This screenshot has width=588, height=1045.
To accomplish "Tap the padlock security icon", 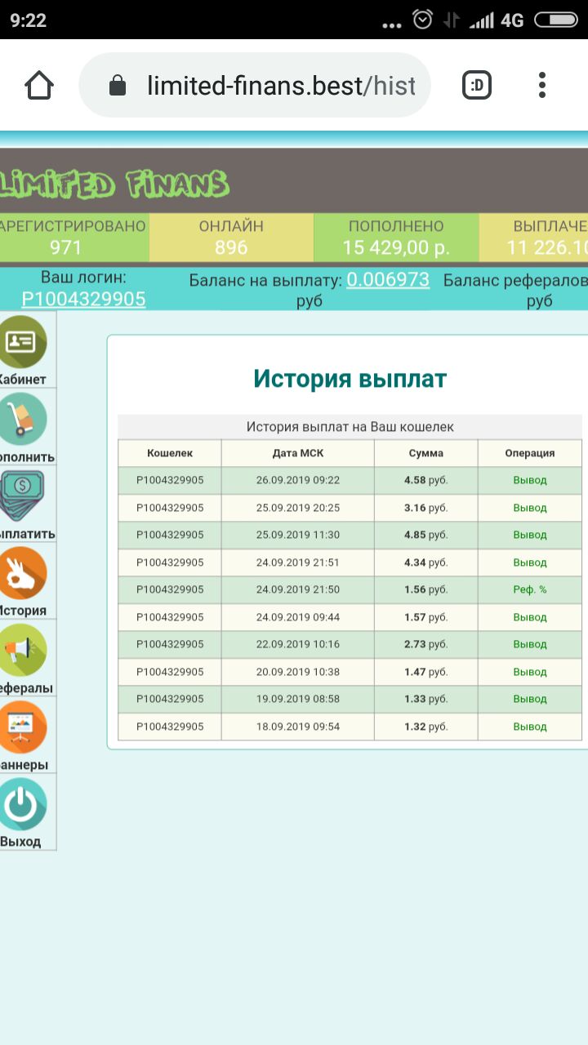I will point(118,85).
